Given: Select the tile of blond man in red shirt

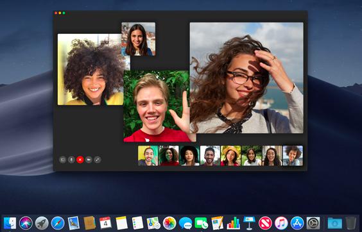Looking at the screenshot, I should [x=157, y=106].
